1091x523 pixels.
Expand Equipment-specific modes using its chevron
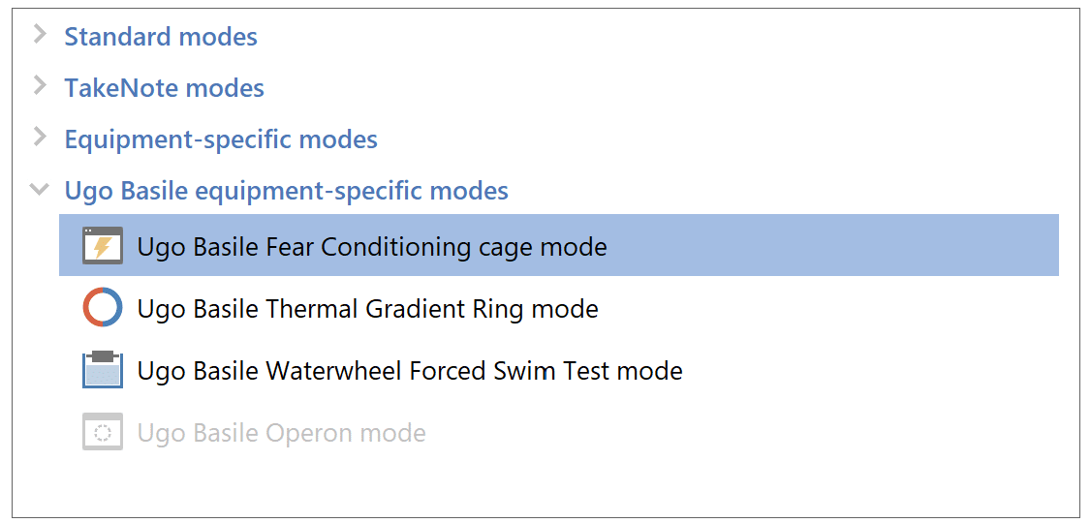[x=40, y=138]
